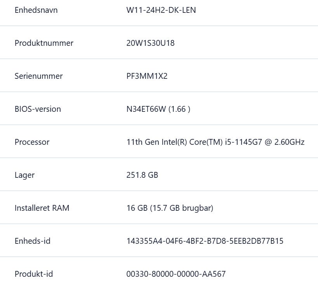The height and width of the screenshot is (288, 318).
Task: Click the Installeret RAM label
Action: [42, 208]
